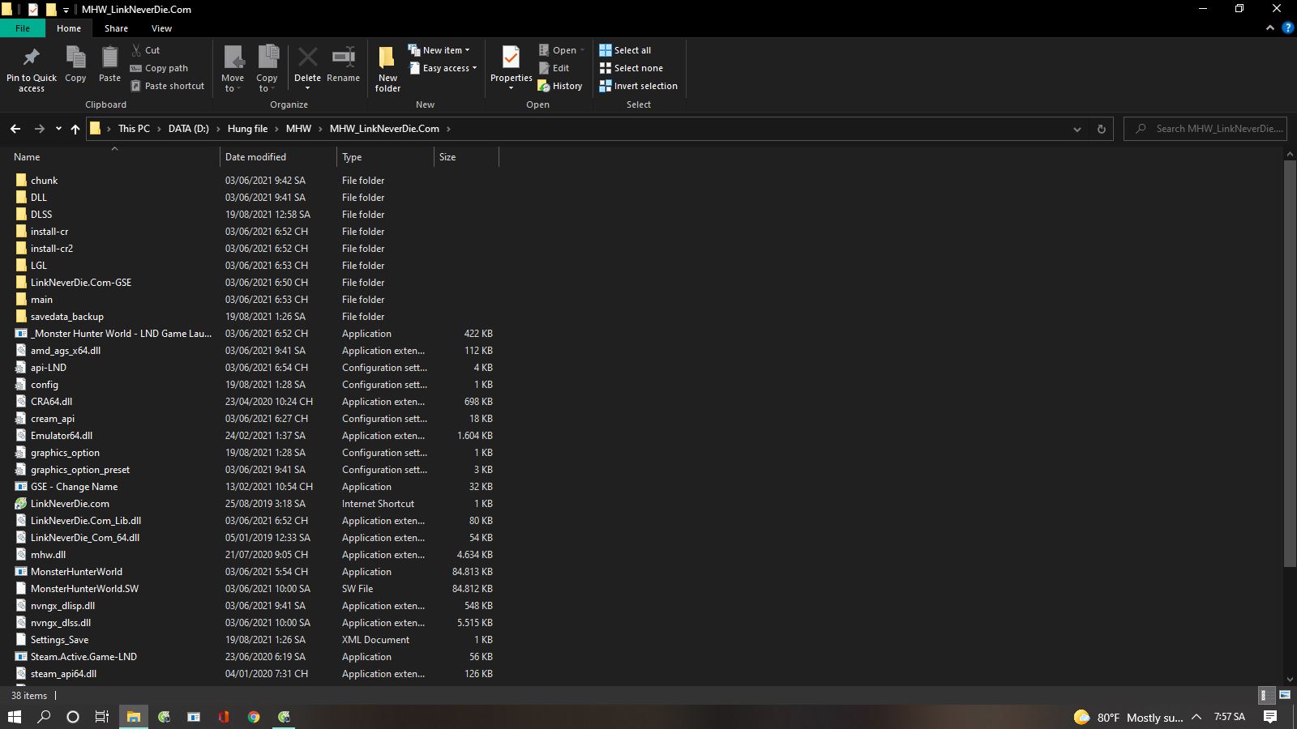Click the vertical scrollbar of file list
The image size is (1297, 729).
tap(1290, 364)
